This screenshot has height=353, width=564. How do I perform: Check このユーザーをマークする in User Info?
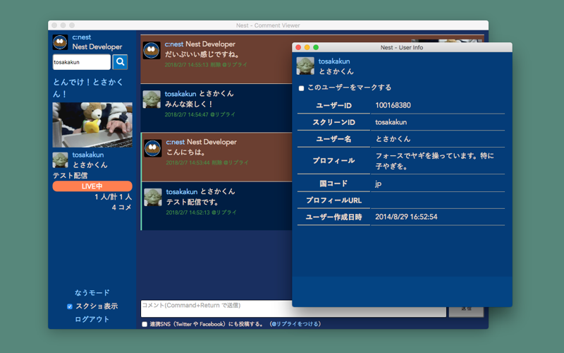302,88
